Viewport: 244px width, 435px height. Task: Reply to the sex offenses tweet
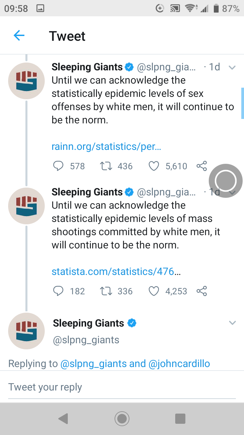point(59,166)
